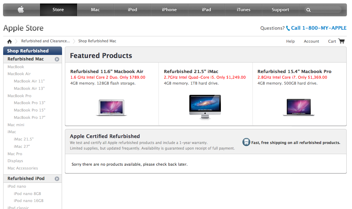Click the MacBook Air product image

111,108
